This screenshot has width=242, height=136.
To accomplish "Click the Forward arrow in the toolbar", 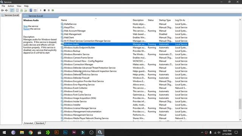I will coord(6,10).
